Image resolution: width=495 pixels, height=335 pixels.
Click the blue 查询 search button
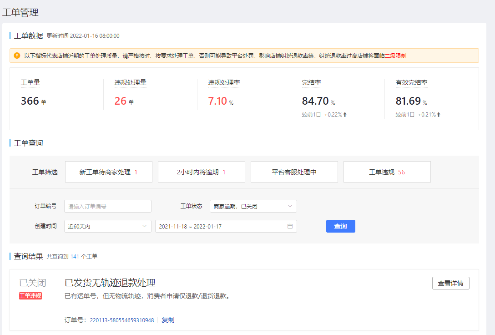pyautogui.click(x=340, y=226)
